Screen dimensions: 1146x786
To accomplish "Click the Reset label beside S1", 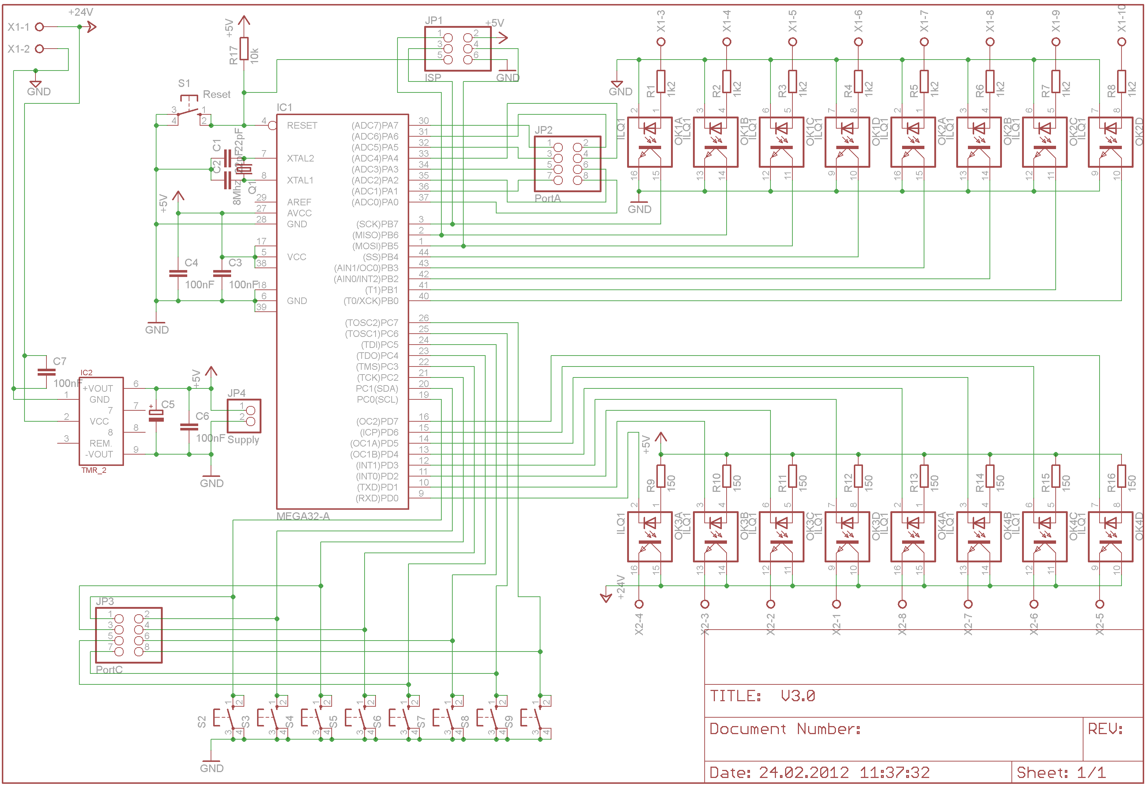I will (216, 94).
